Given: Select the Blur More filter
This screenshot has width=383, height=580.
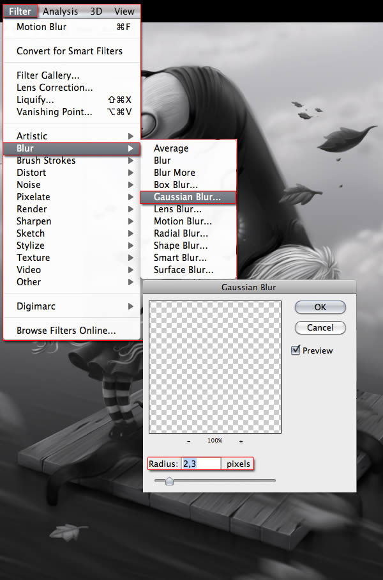Looking at the screenshot, I should click(188, 173).
